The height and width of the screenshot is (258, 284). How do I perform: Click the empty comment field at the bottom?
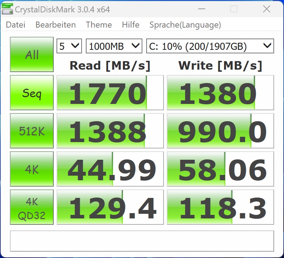142,241
